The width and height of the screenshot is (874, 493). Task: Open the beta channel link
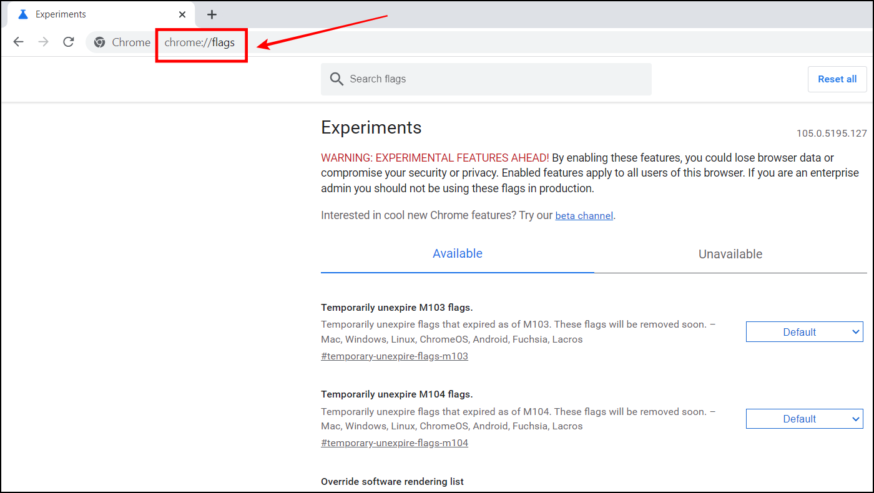tap(584, 216)
